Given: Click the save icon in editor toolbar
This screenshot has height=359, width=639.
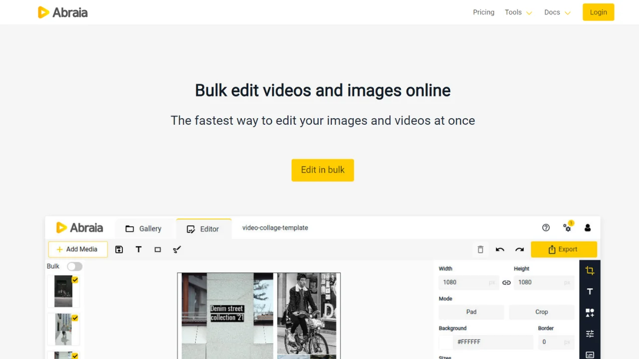Looking at the screenshot, I should coord(119,249).
